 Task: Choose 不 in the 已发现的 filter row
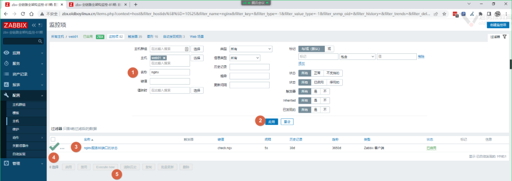coord(325,110)
